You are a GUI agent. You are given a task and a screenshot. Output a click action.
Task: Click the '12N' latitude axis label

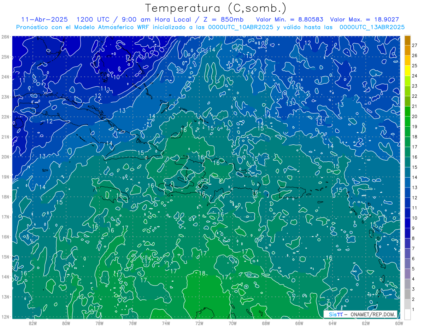click(x=5, y=317)
